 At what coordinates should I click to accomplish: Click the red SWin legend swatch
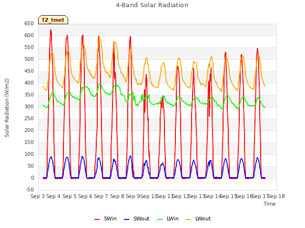[x=97, y=219]
